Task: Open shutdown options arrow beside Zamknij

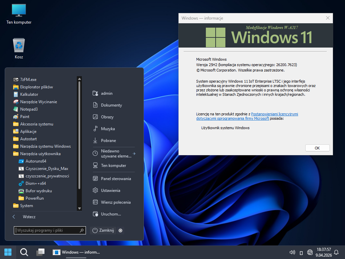Action: coord(121,231)
